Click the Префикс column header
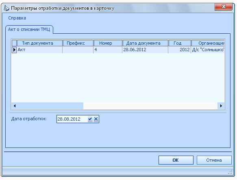Image resolution: width=237 pixels, height=180 pixels. pos(78,43)
